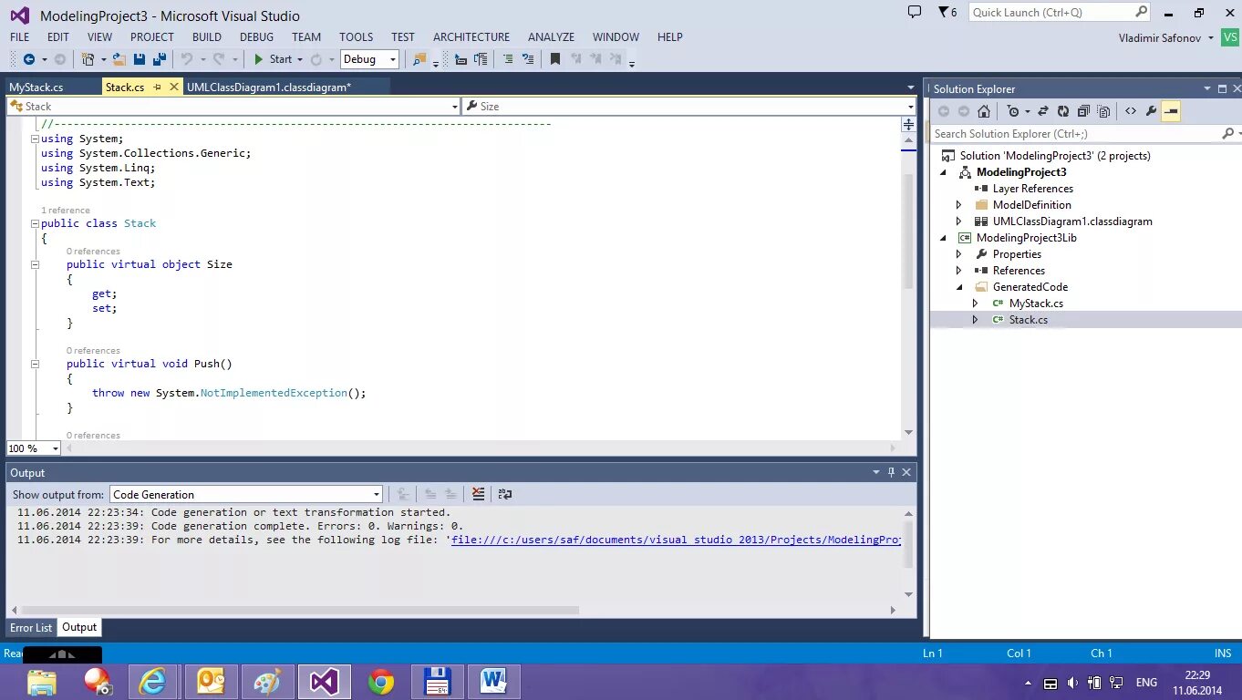The height and width of the screenshot is (700, 1242).
Task: Select the ModelingProject3Lib project node
Action: pyautogui.click(x=1026, y=238)
